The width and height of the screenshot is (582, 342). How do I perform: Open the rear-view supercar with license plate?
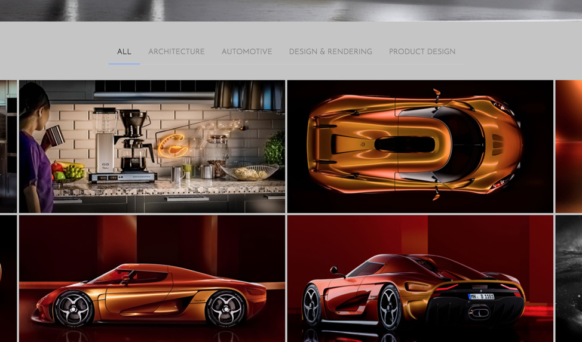(420, 279)
